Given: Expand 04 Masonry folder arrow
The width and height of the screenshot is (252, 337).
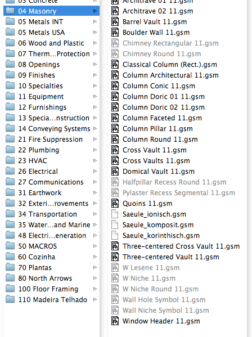Looking at the screenshot, I should point(95,11).
